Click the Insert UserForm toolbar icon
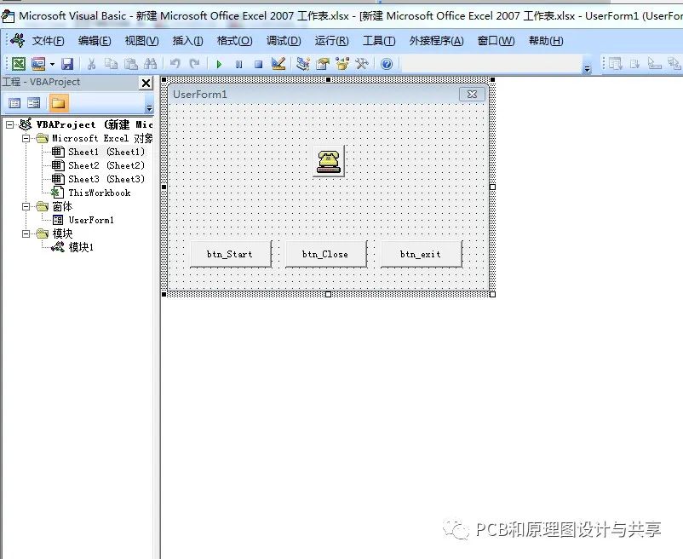The height and width of the screenshot is (559, 683). coord(38,64)
